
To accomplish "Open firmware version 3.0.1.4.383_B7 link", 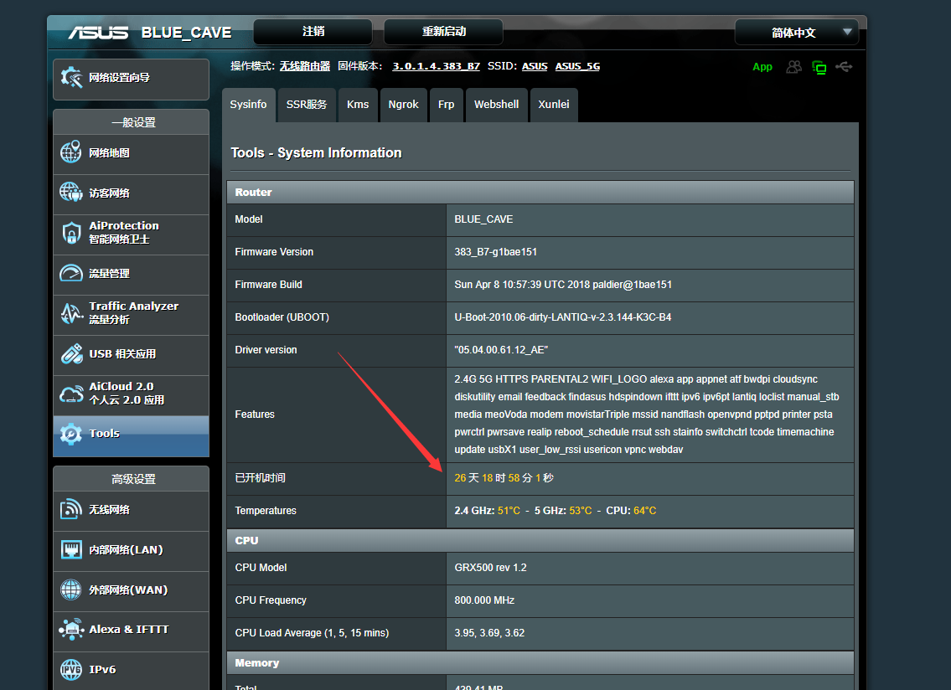I will (x=436, y=66).
